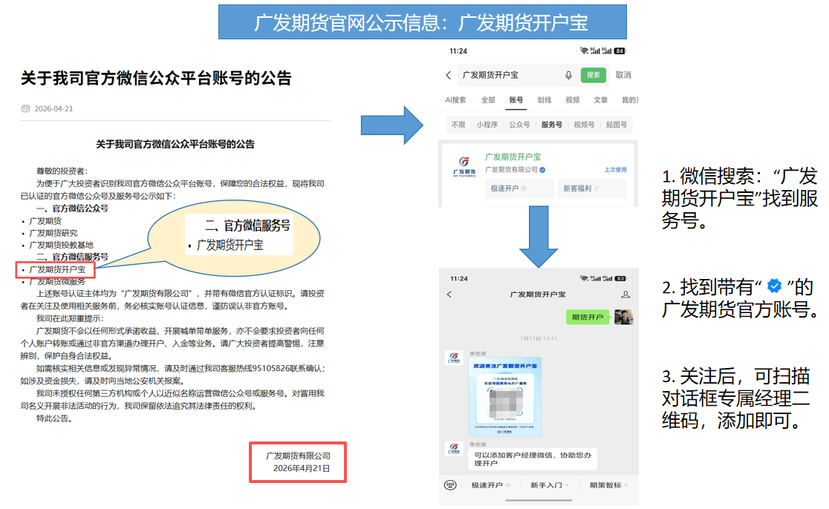The height and width of the screenshot is (509, 829).
Task: Tap the chat title 广发期货开户宝
Action: (538, 294)
